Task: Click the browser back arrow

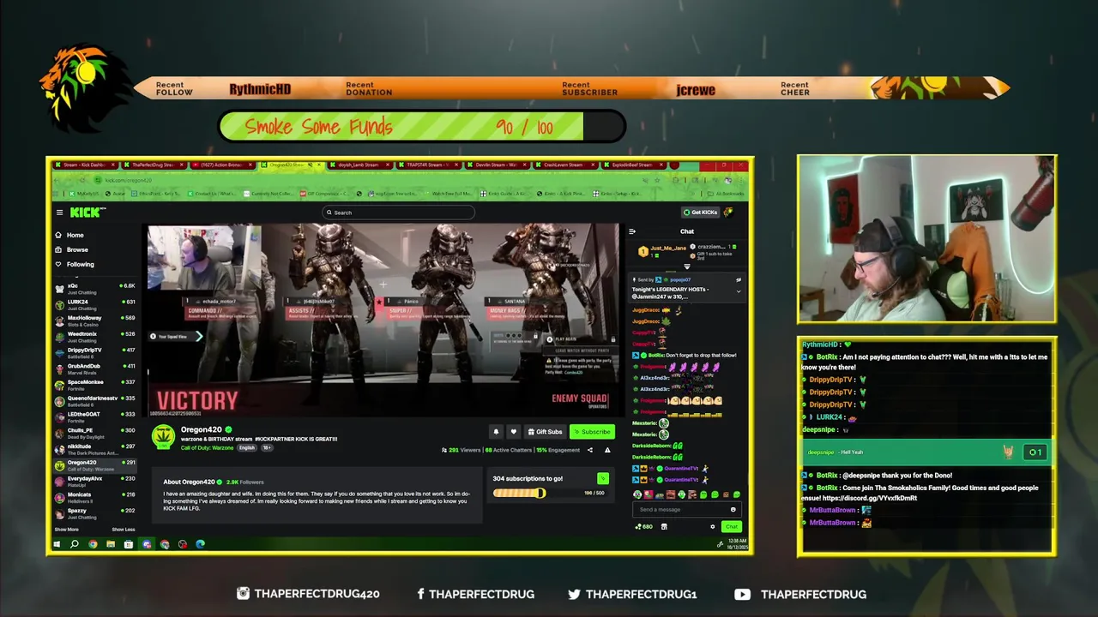Action: click(57, 180)
